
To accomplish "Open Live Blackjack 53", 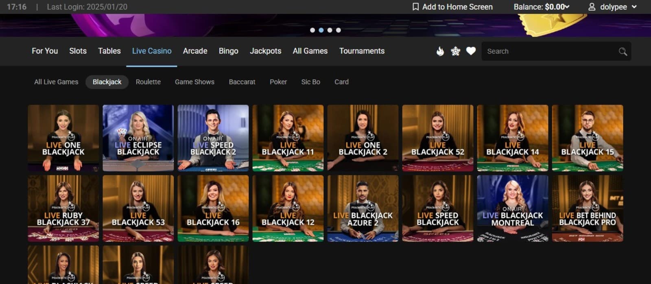I will [x=138, y=209].
